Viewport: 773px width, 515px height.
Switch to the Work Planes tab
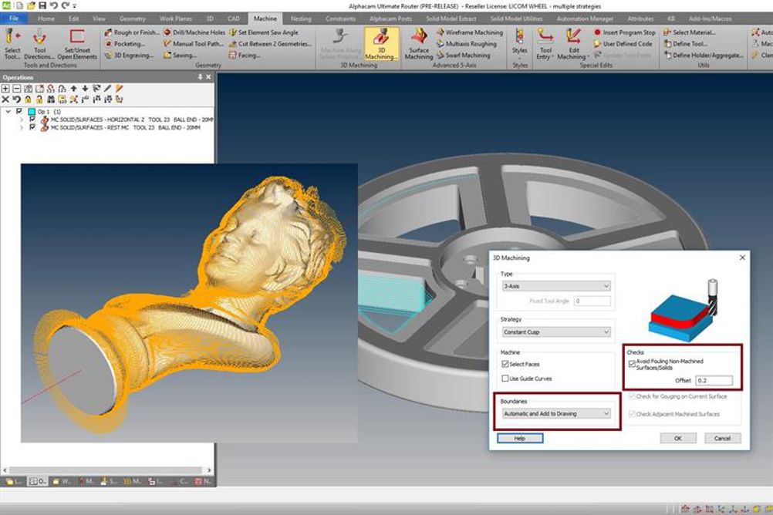(x=176, y=19)
